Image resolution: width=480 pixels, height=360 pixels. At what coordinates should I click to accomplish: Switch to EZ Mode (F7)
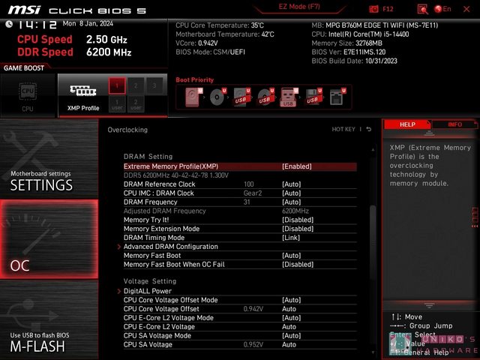pos(299,7)
